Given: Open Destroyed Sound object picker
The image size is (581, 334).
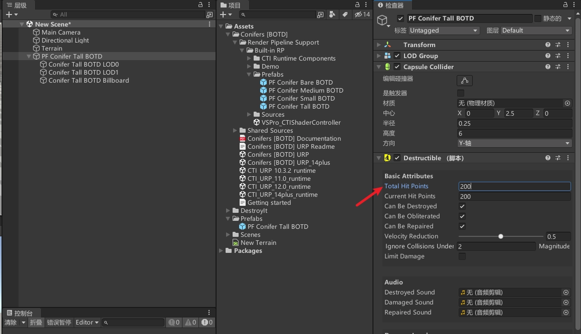Looking at the screenshot, I should [x=566, y=292].
